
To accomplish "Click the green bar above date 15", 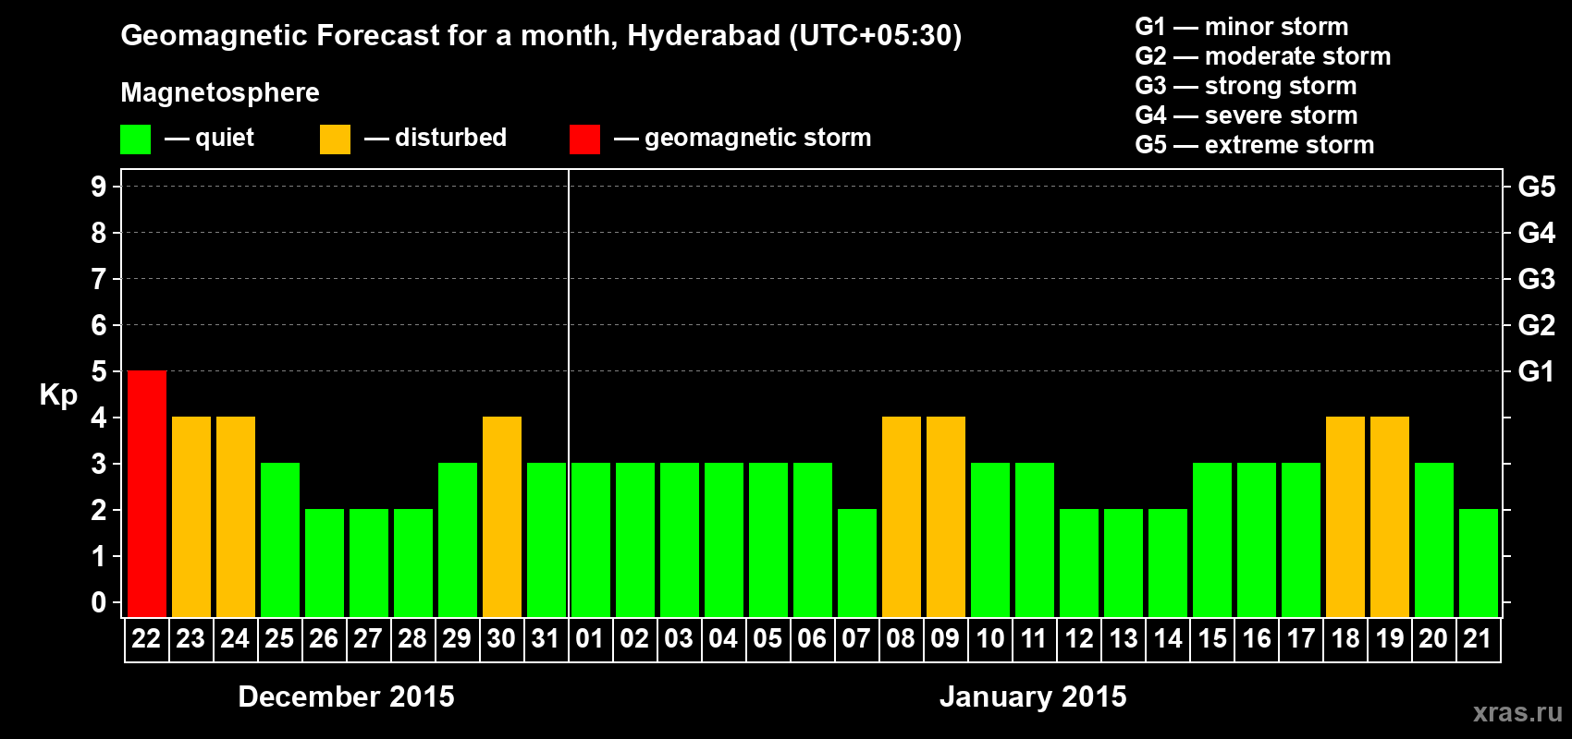I will (x=1212, y=540).
